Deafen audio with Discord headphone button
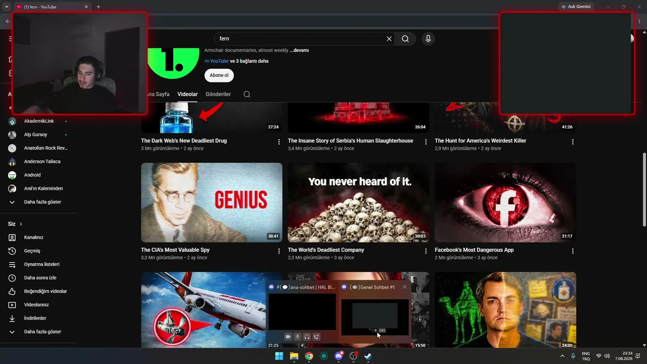This screenshot has width=647, height=364. (307, 337)
